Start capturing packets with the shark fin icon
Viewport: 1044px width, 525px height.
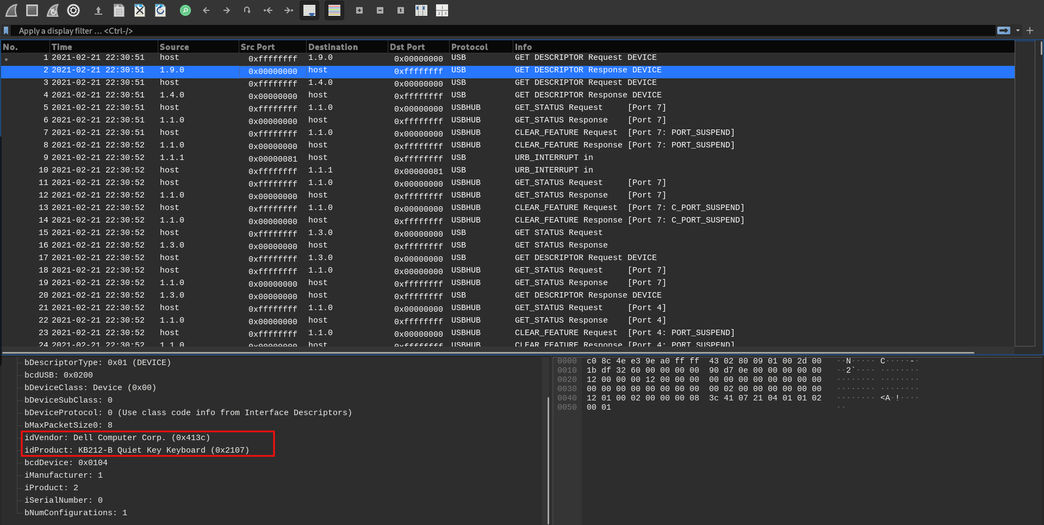click(x=11, y=10)
